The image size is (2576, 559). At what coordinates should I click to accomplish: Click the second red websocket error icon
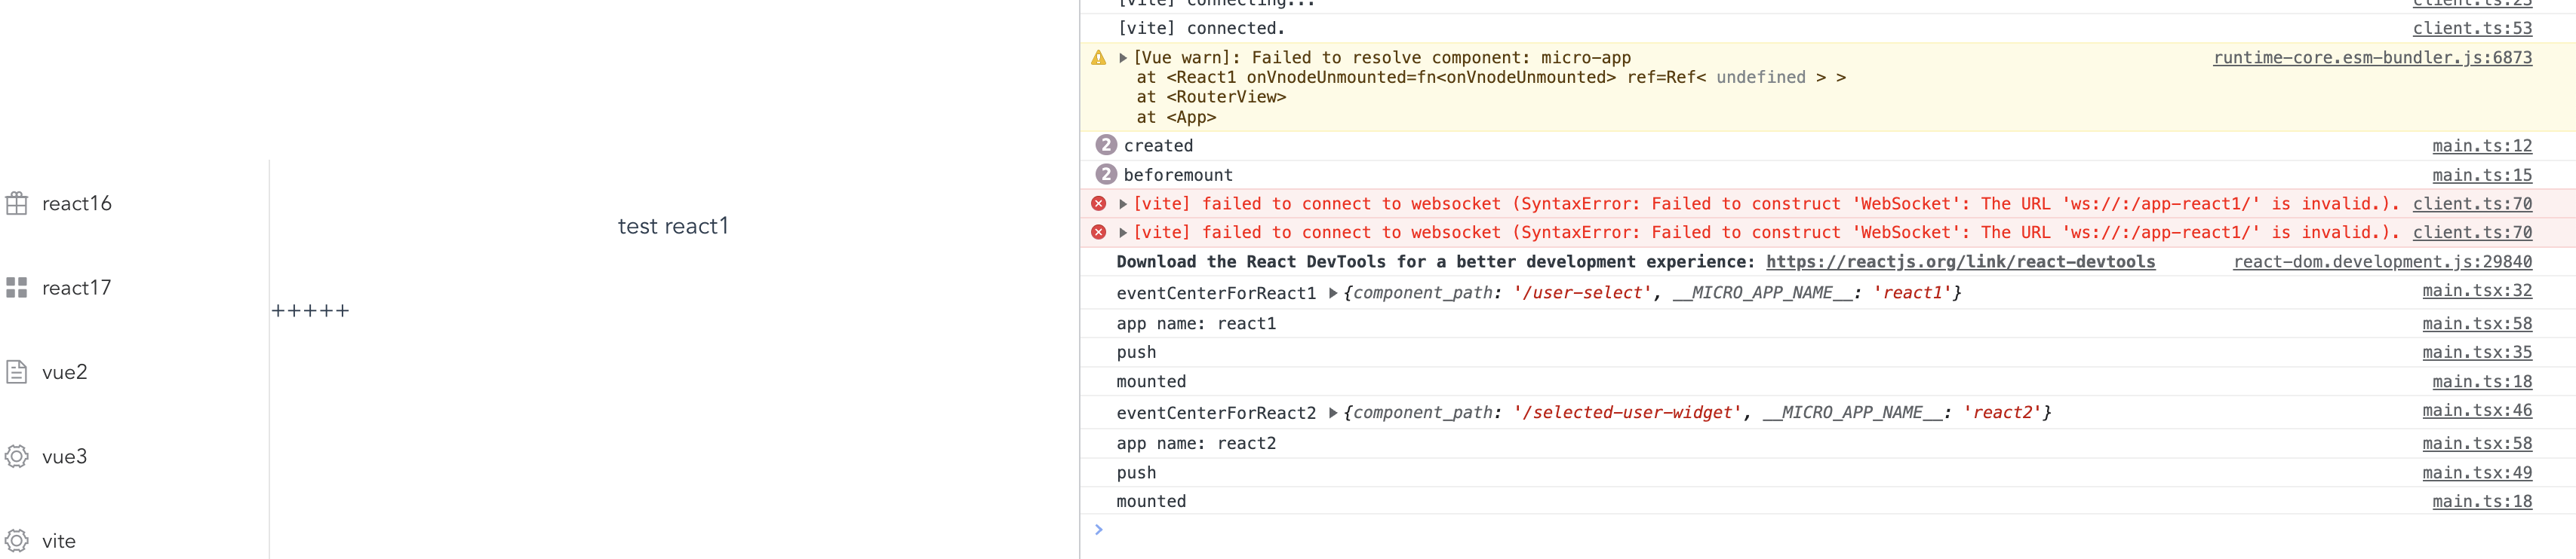tap(1099, 233)
